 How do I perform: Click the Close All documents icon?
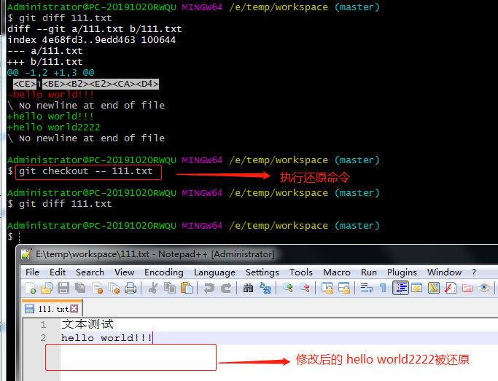(x=114, y=288)
